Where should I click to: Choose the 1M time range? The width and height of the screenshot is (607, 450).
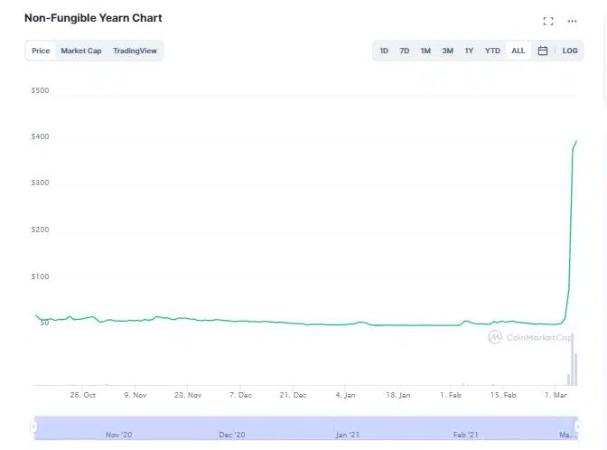(425, 51)
